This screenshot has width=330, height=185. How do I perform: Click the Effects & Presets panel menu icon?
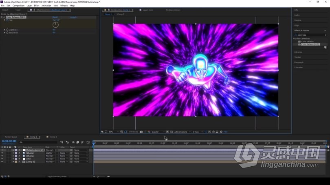325,30
